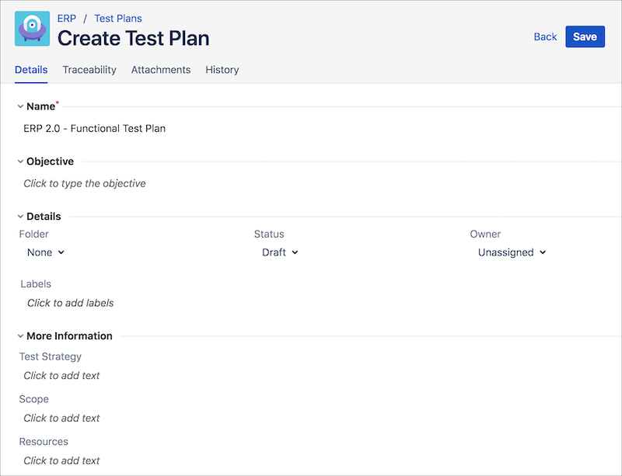622x476 pixels.
Task: Open Test Plans breadcrumb link
Action: [x=118, y=18]
